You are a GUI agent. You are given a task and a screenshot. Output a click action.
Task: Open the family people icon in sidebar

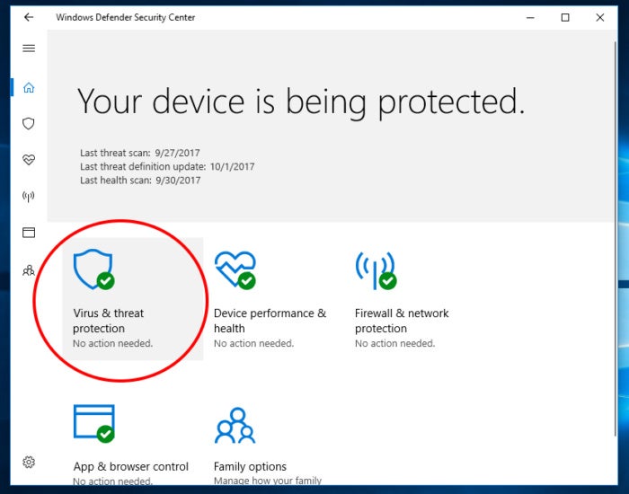(x=29, y=270)
